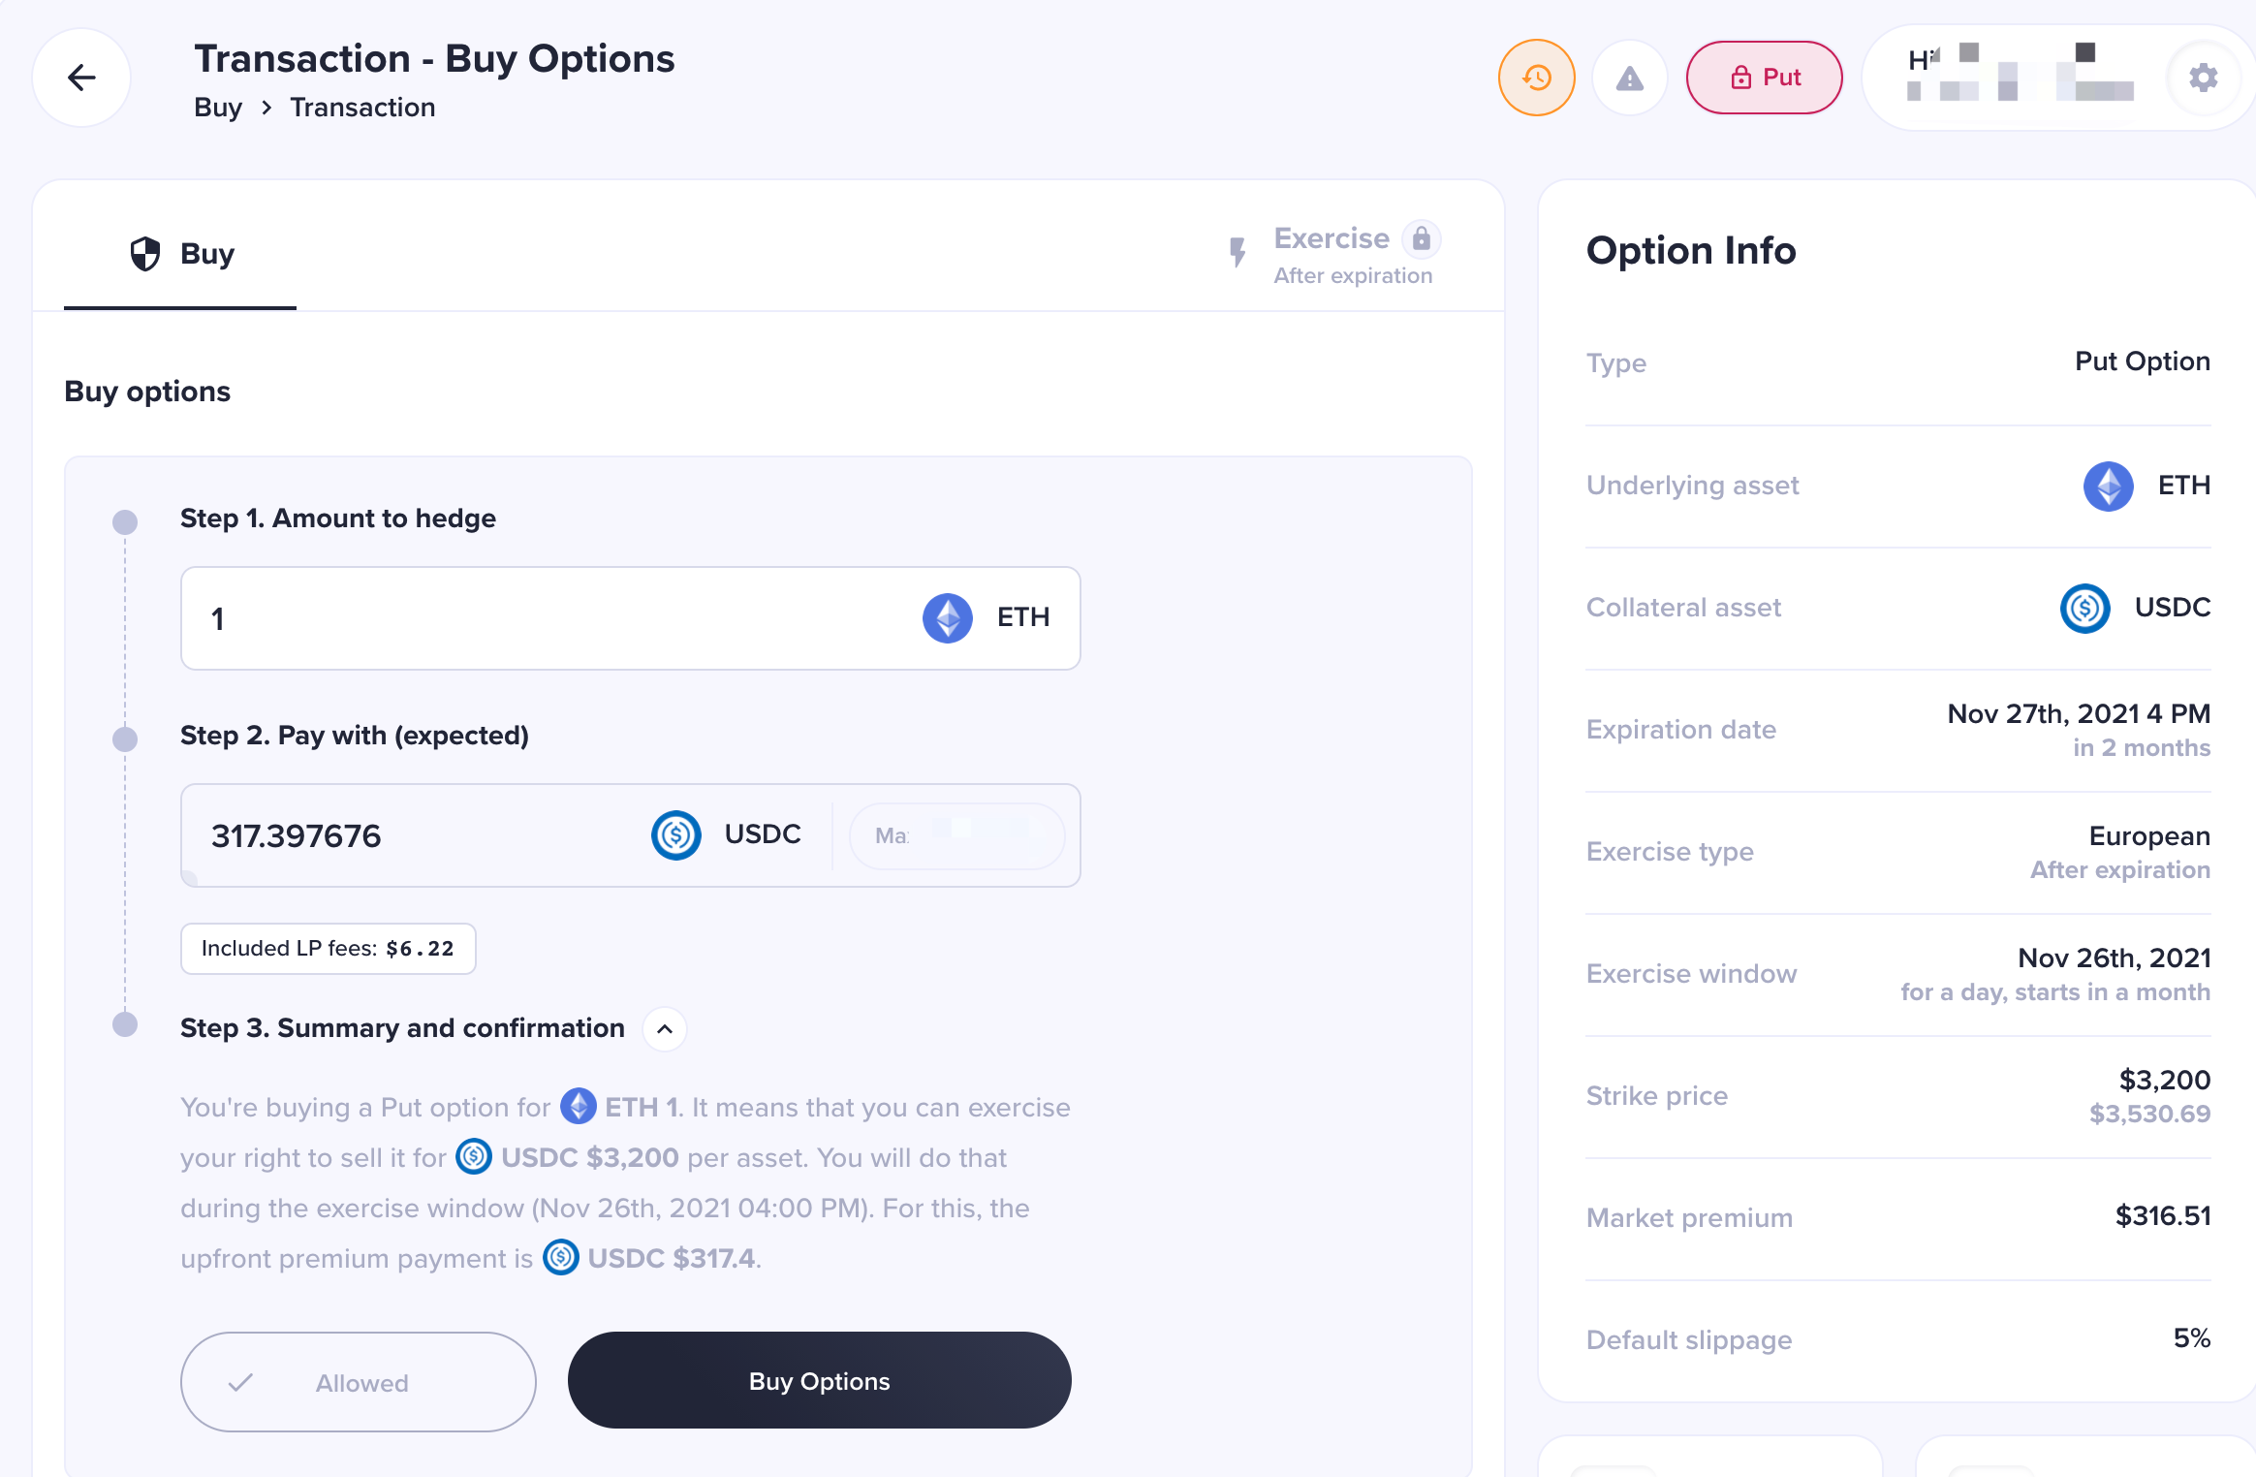Click the ETH icon in amount field
The height and width of the screenshot is (1477, 2256).
pos(948,618)
